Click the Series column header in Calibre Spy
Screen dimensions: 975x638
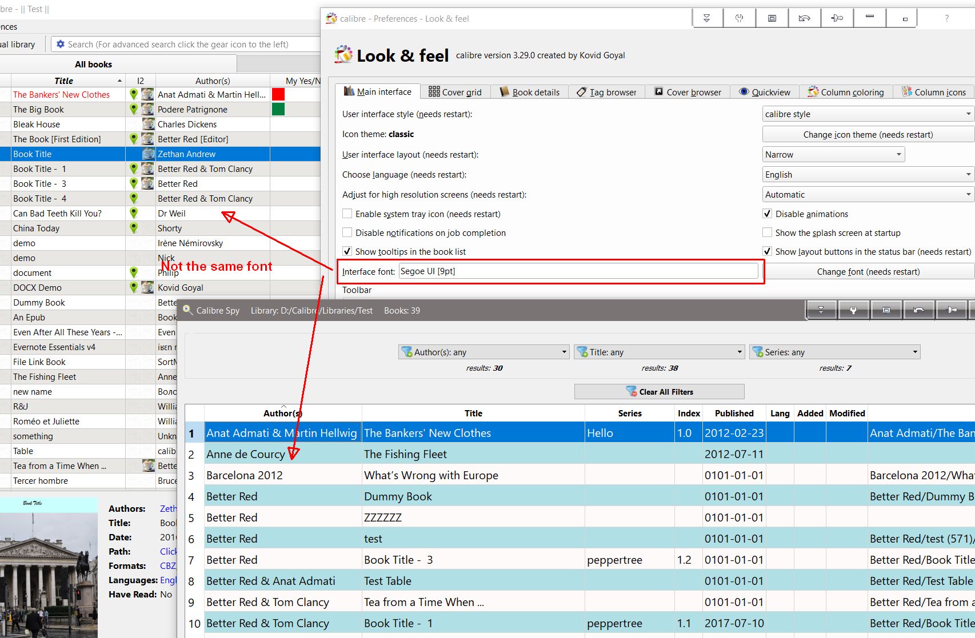coord(630,413)
